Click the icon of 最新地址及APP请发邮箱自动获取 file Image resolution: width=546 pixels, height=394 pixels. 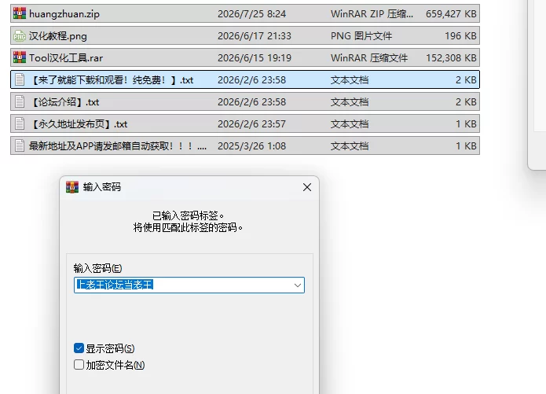point(20,145)
